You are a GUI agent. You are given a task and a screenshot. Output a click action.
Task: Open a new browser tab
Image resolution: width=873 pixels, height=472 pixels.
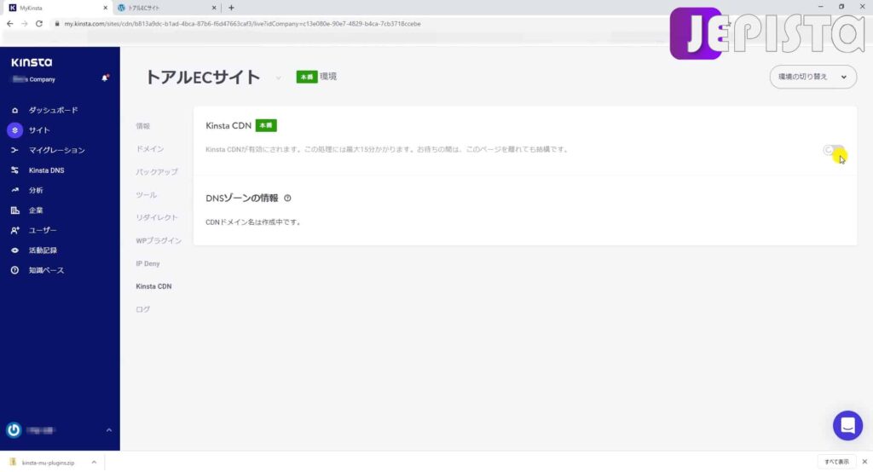(231, 8)
